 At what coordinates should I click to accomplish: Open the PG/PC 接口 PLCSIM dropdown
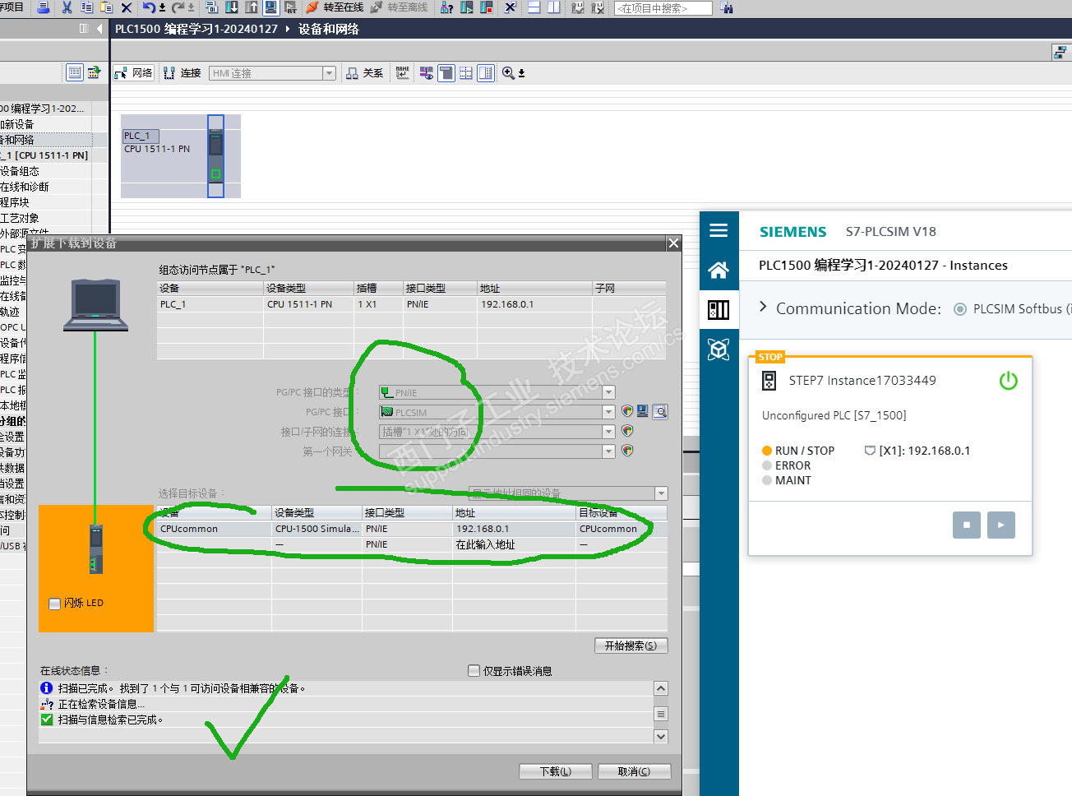click(x=608, y=412)
